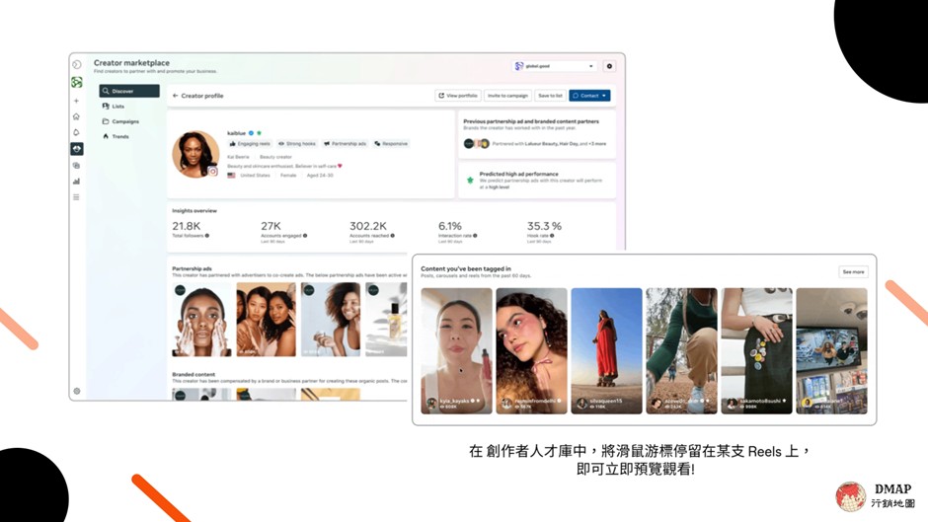The width and height of the screenshot is (928, 522).
Task: Click back arrow beside Creator profile
Action: point(175,96)
